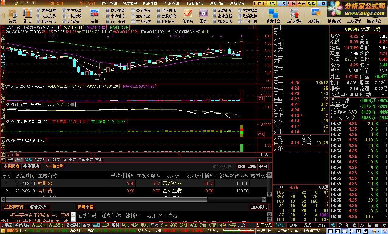Open 行业资讯 toolbar link
The image size is (388, 234).
[115, 21]
